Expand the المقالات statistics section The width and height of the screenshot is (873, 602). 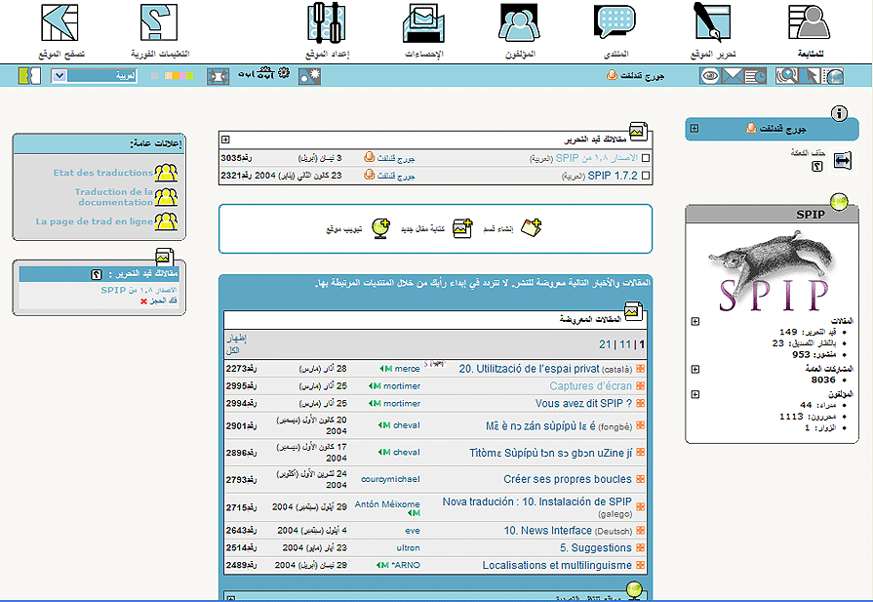point(694,321)
